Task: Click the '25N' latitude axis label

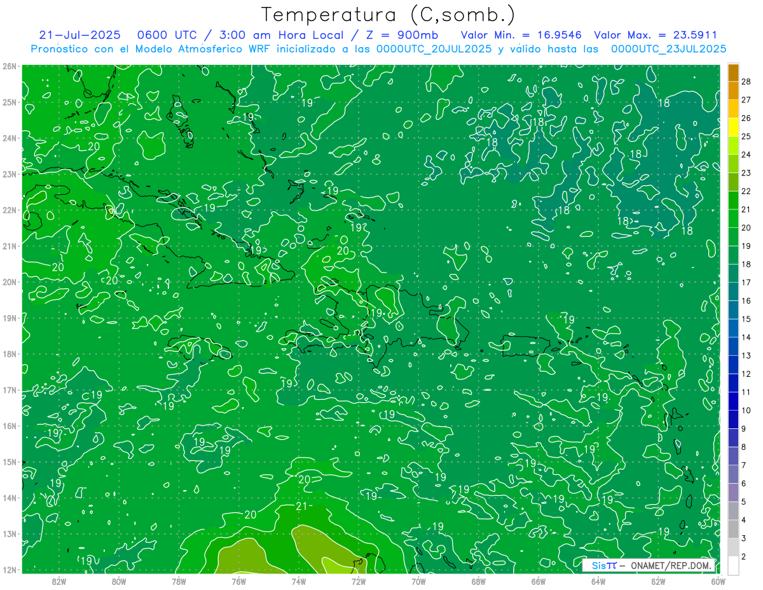Action: pyautogui.click(x=9, y=102)
